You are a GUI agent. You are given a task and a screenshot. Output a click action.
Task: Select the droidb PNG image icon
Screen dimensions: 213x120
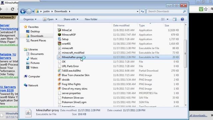[x=59, y=80]
